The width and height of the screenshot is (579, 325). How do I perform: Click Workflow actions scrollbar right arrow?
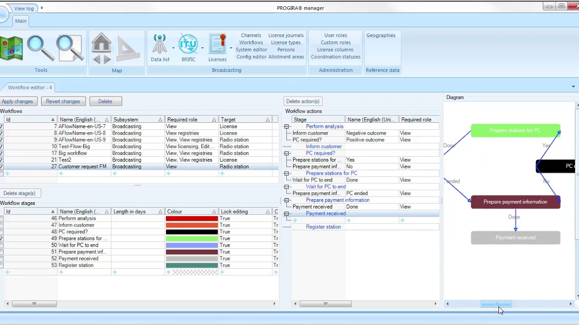[x=436, y=304]
